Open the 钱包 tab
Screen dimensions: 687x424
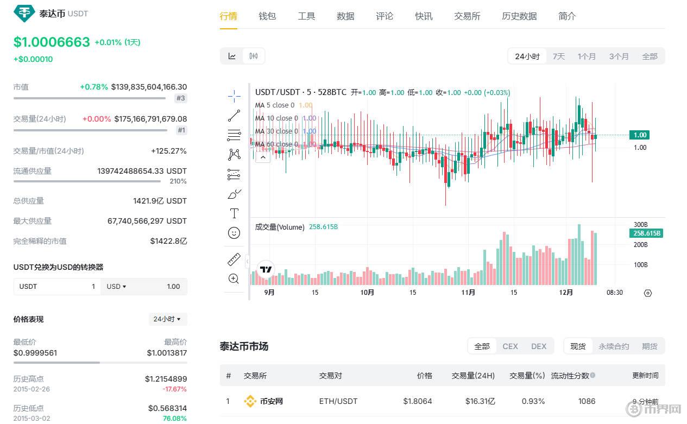[x=267, y=16]
